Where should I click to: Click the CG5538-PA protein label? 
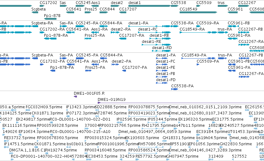pos(182,86)
